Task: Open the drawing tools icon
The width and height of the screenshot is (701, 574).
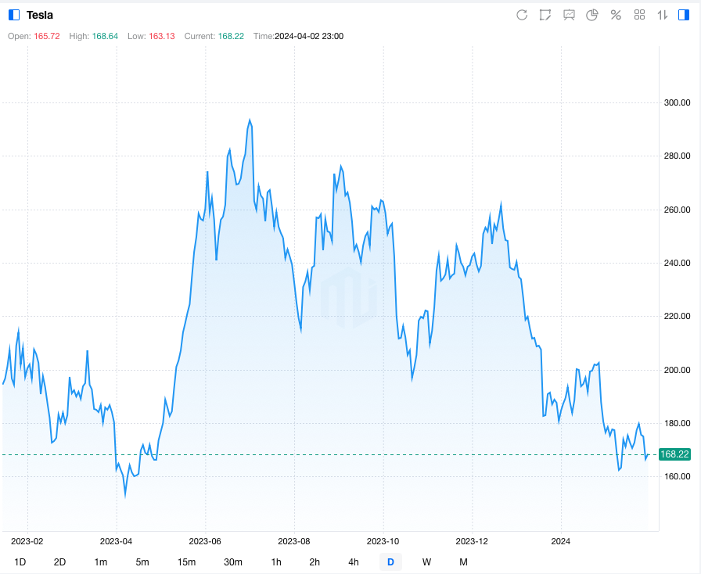Action: (x=545, y=15)
